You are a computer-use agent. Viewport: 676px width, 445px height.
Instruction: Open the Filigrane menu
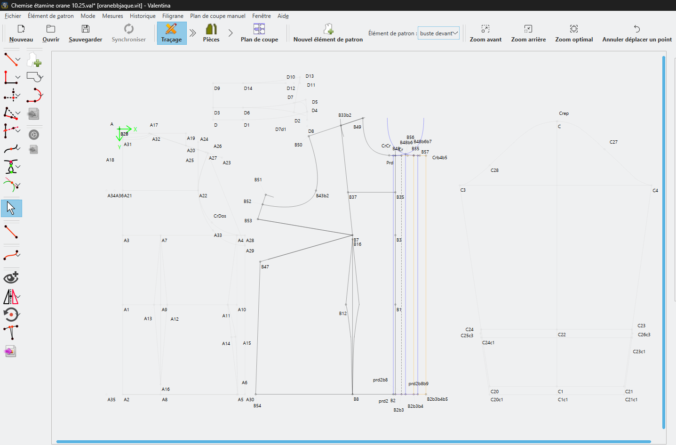(173, 16)
